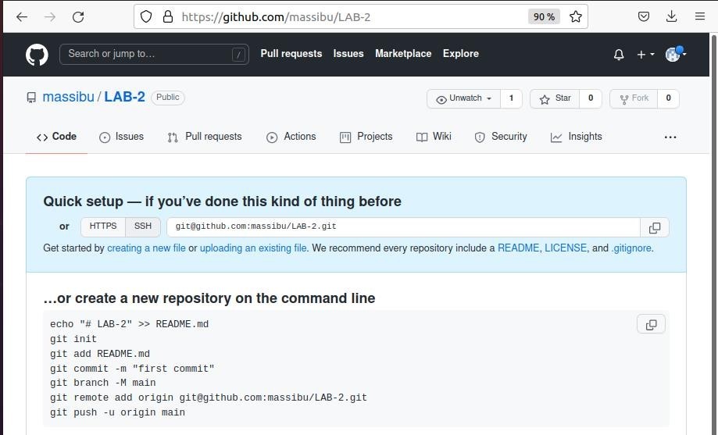
Task: Expand the Unwatch dropdown
Action: pyautogui.click(x=464, y=98)
